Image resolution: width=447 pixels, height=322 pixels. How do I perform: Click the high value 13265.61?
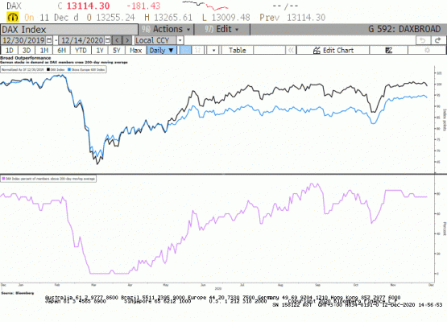click(x=173, y=18)
